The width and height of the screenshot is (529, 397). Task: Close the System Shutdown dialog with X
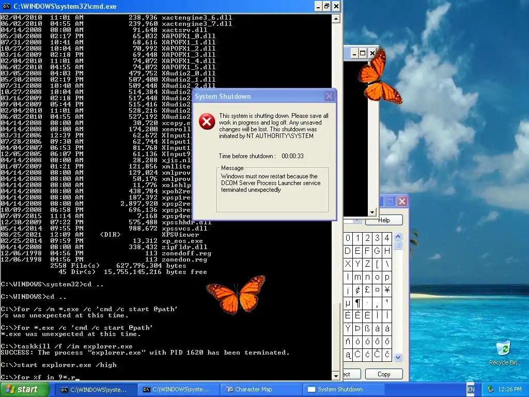[329, 96]
